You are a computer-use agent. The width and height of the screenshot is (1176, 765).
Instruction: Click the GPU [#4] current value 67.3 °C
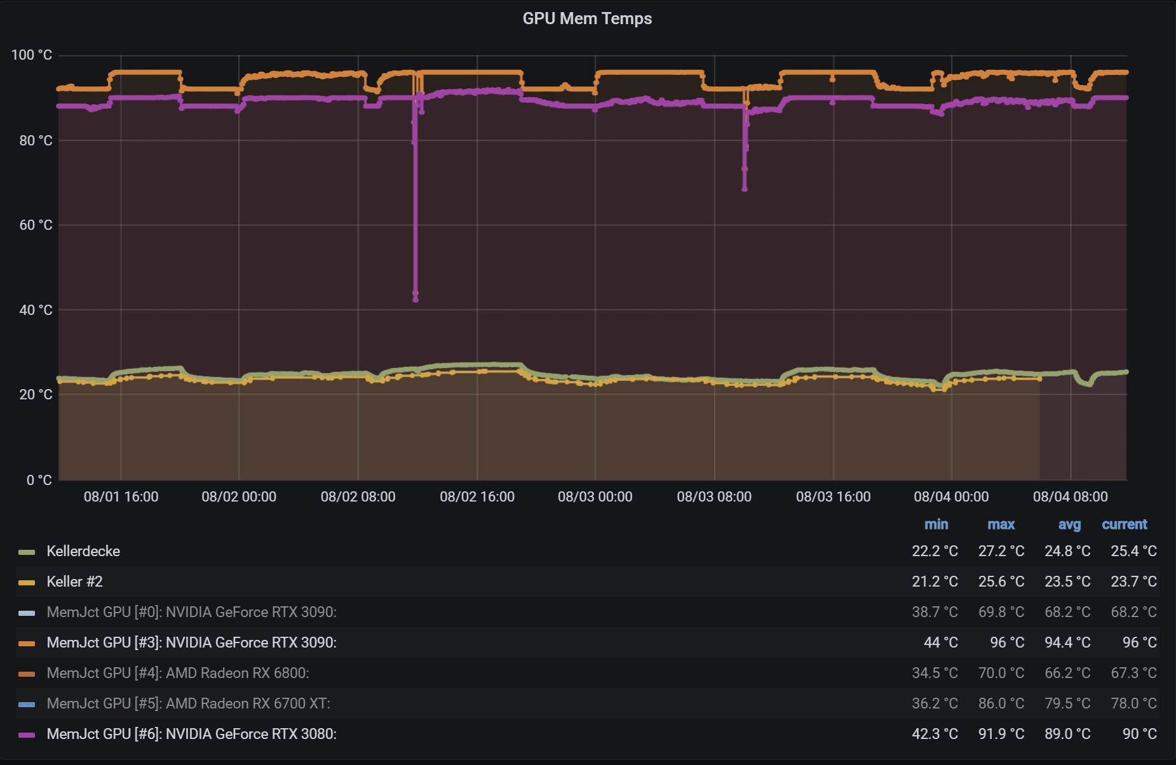coord(1133,673)
